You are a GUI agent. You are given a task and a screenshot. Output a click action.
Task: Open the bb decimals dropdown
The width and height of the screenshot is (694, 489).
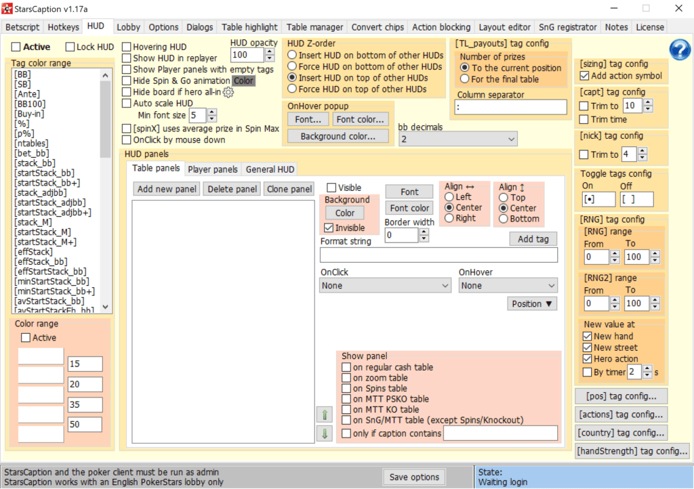coord(457,140)
